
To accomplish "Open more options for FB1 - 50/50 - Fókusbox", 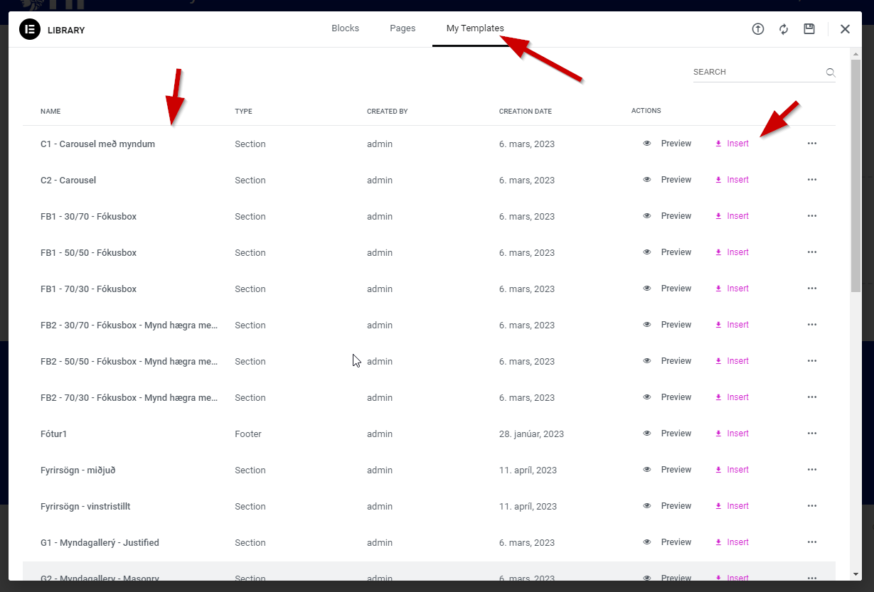I will tap(812, 252).
